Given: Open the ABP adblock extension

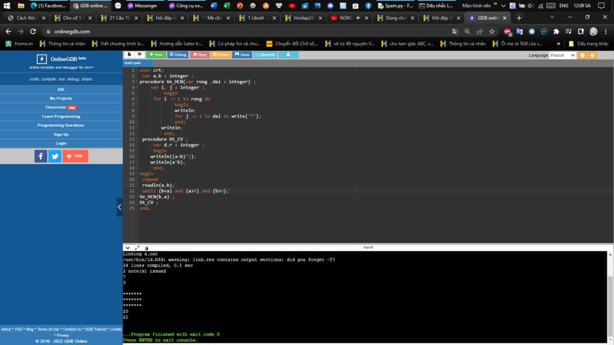Looking at the screenshot, I should pyautogui.click(x=507, y=32).
